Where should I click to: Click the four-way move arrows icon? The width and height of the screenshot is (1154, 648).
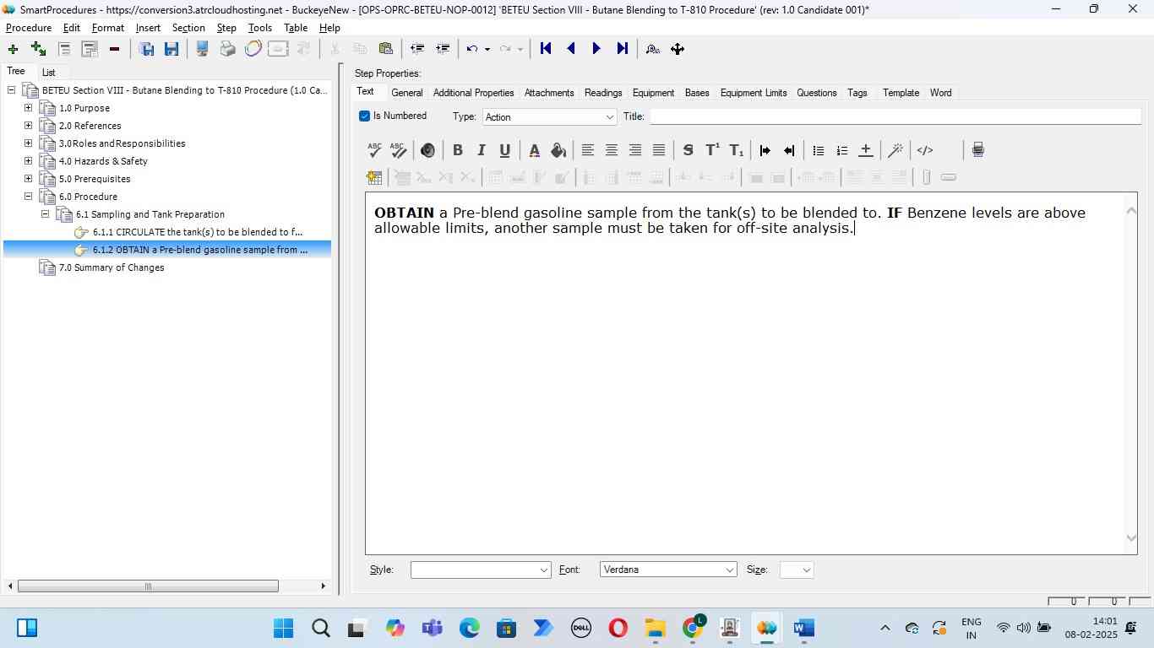click(678, 49)
